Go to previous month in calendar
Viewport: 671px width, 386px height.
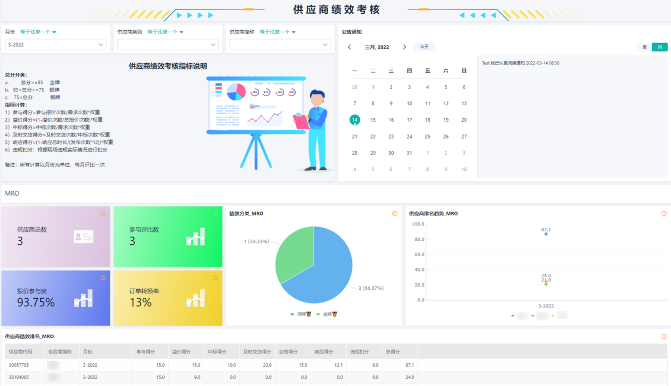[349, 47]
